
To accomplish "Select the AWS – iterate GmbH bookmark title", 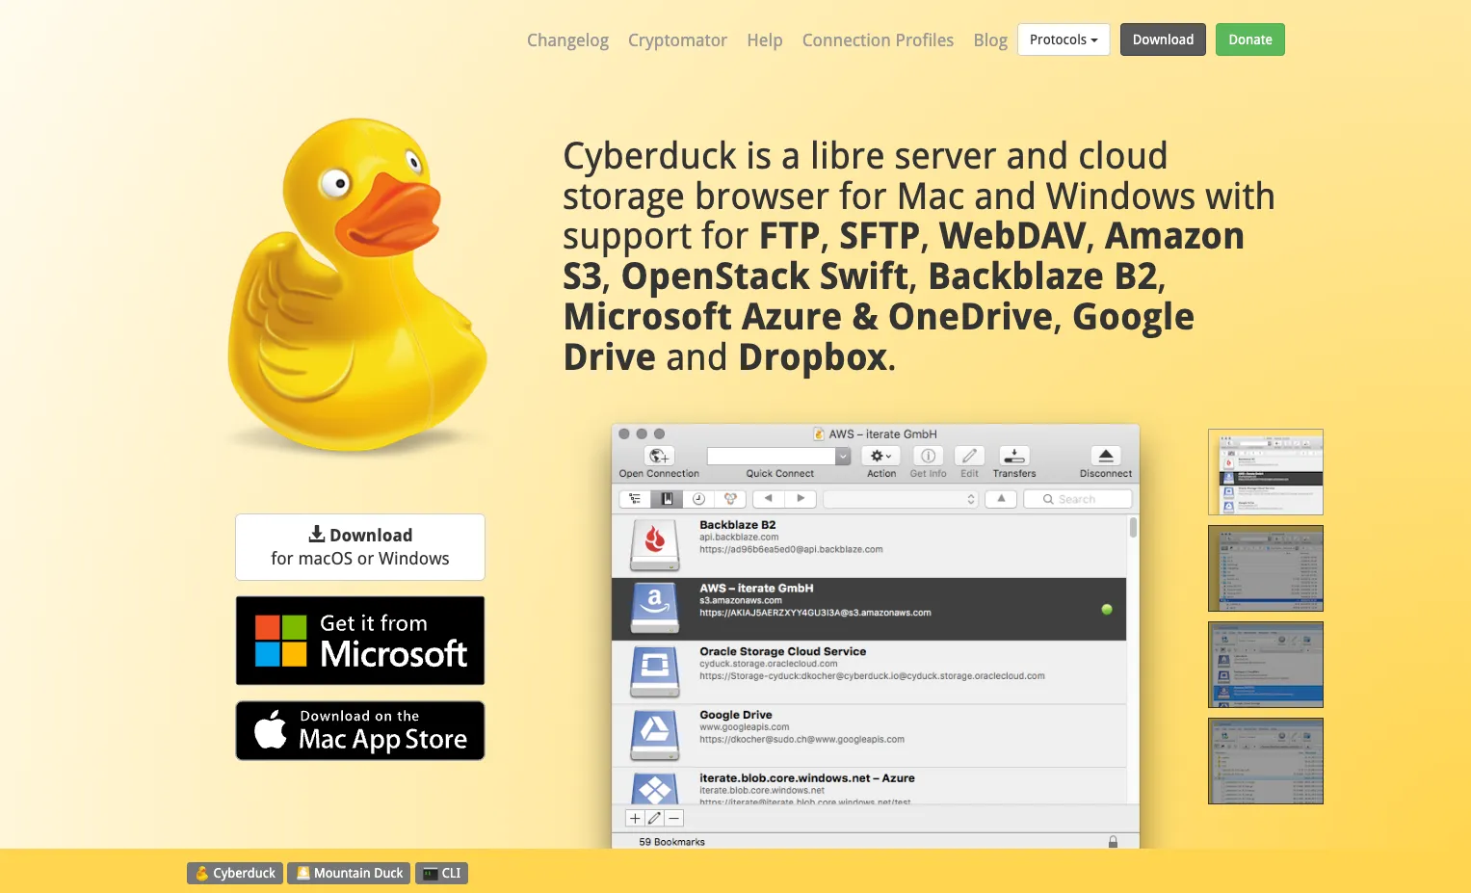I will coord(756,589).
